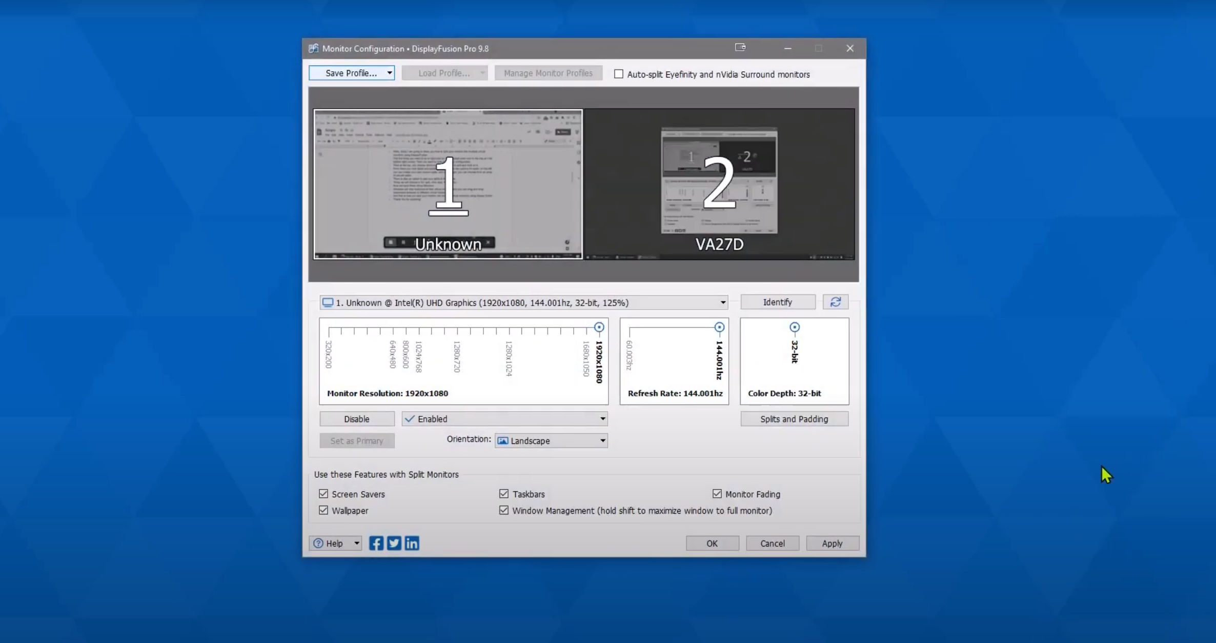Image resolution: width=1216 pixels, height=643 pixels.
Task: Click the 320x200 resolution label
Action: (329, 354)
